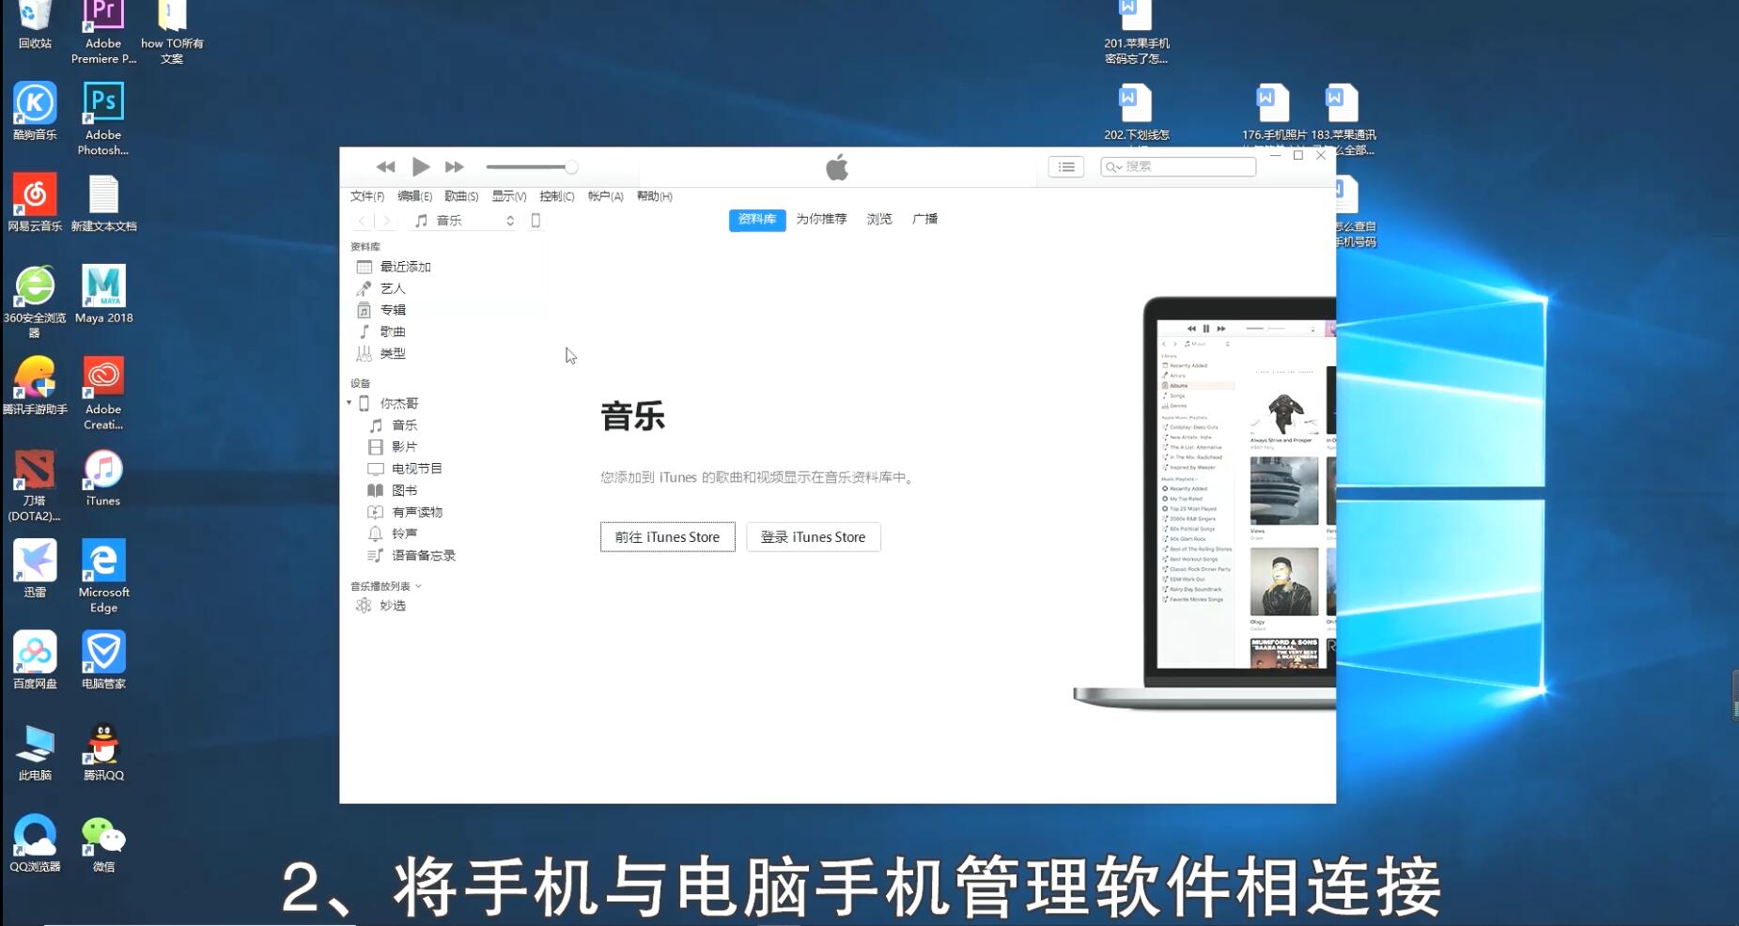Collapse the 你杰哥 device tree
The height and width of the screenshot is (926, 1739).
click(349, 403)
